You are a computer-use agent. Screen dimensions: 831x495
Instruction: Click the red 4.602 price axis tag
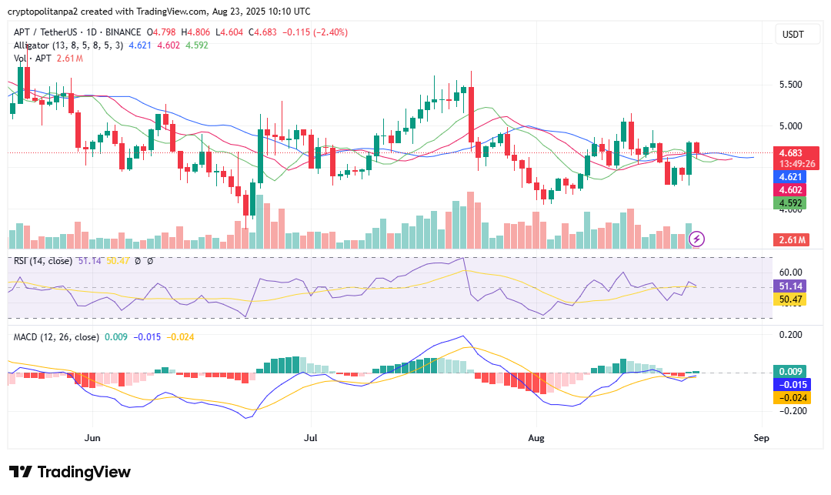tap(789, 190)
